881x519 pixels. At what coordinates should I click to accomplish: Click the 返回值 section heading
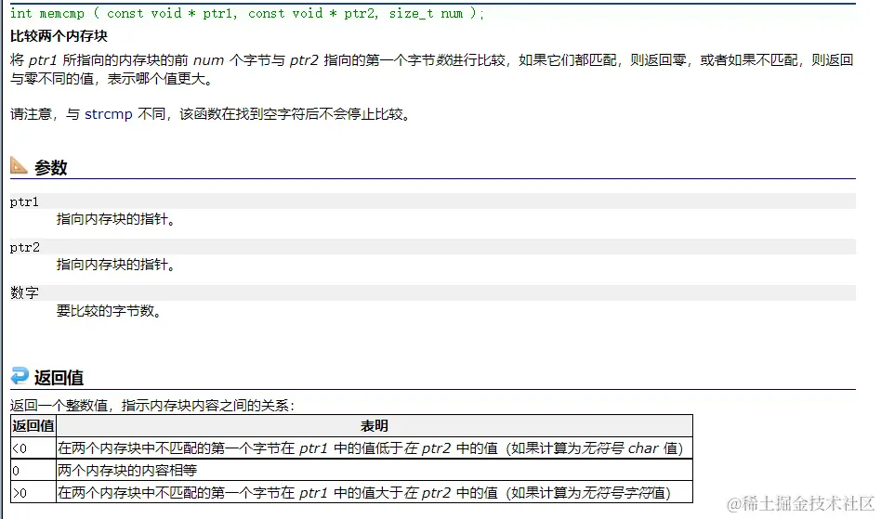[x=59, y=377]
